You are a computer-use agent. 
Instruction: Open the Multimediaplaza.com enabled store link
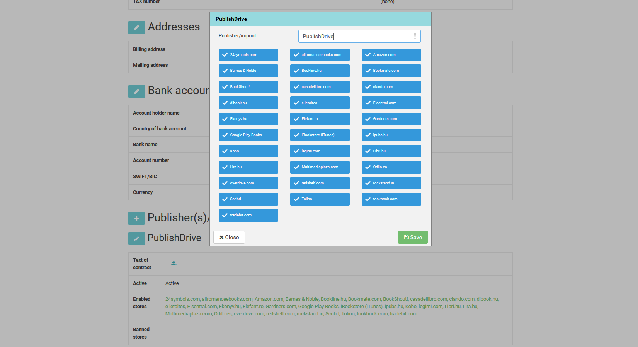pos(189,314)
